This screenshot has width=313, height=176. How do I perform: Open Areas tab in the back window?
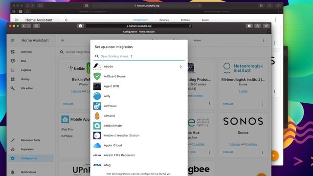tap(205, 20)
